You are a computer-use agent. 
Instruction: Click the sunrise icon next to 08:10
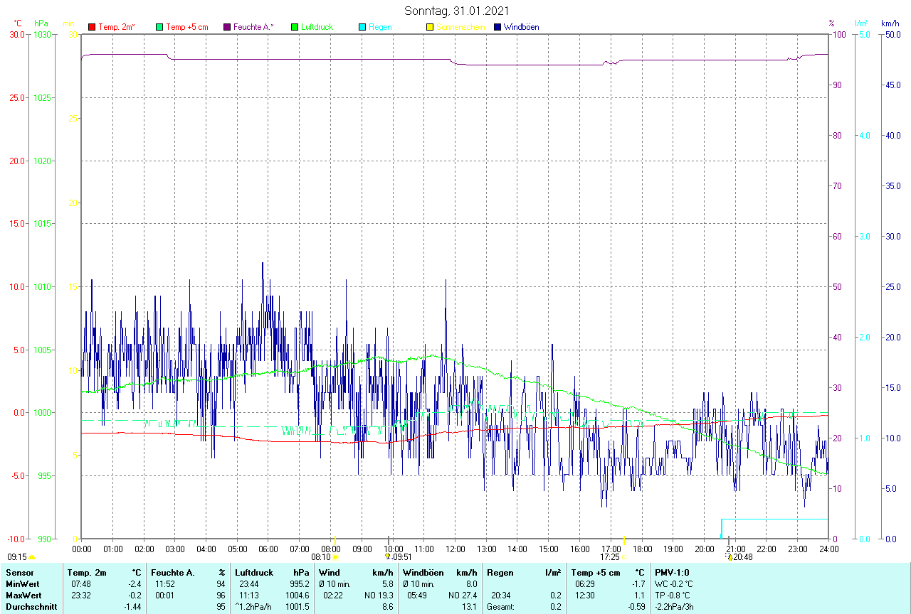click(x=335, y=557)
